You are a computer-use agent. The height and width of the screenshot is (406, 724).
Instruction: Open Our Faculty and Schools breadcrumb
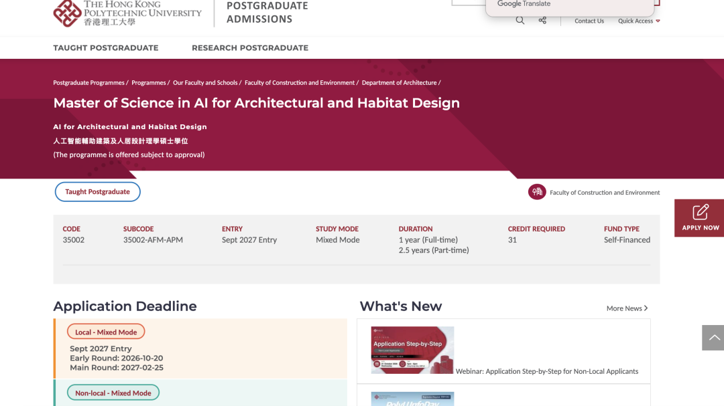[205, 83]
